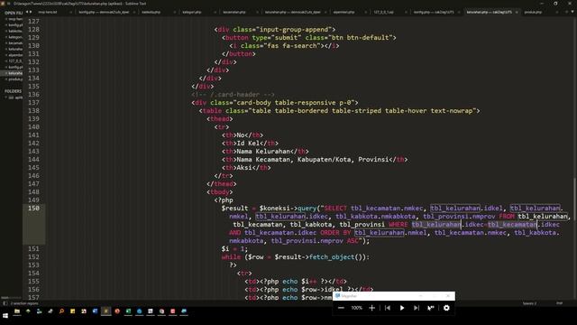Click the <tbody> tag on line 148

point(220,192)
